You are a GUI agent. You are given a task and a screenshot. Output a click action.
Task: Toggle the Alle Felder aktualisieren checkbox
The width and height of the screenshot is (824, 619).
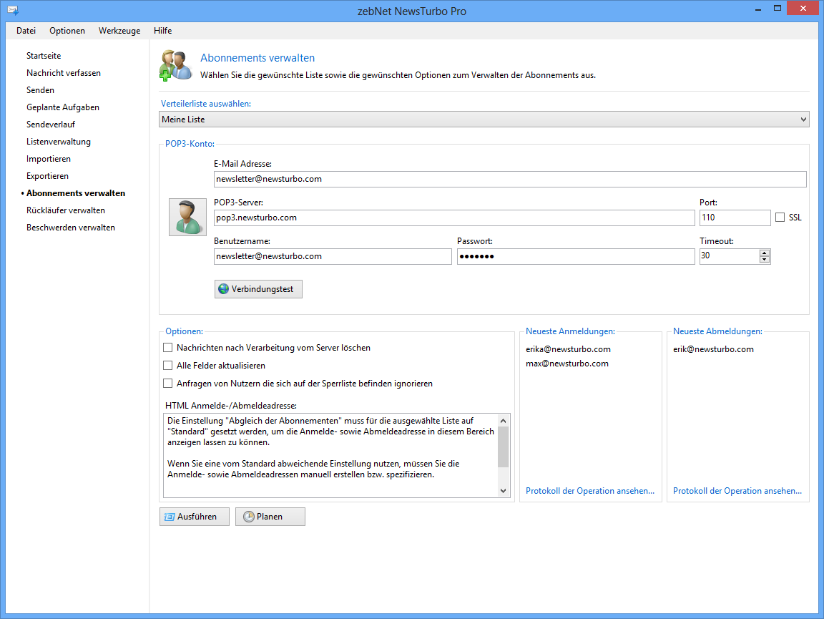(x=167, y=366)
